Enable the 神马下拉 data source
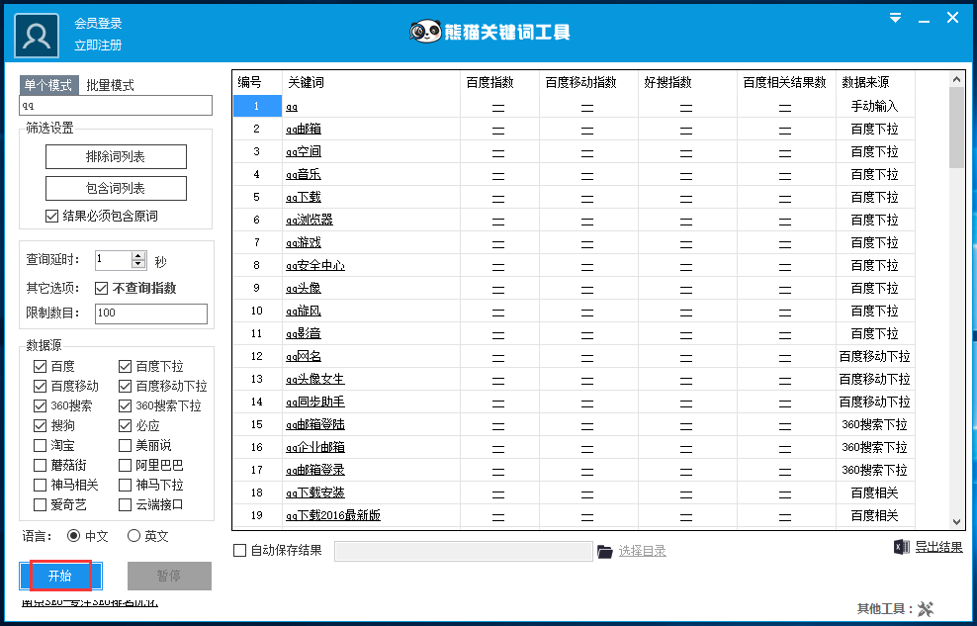 point(125,486)
